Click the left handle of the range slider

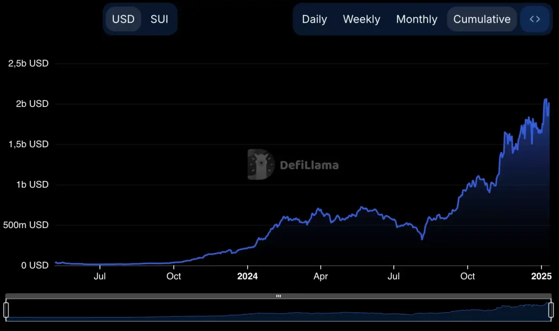click(x=6, y=310)
